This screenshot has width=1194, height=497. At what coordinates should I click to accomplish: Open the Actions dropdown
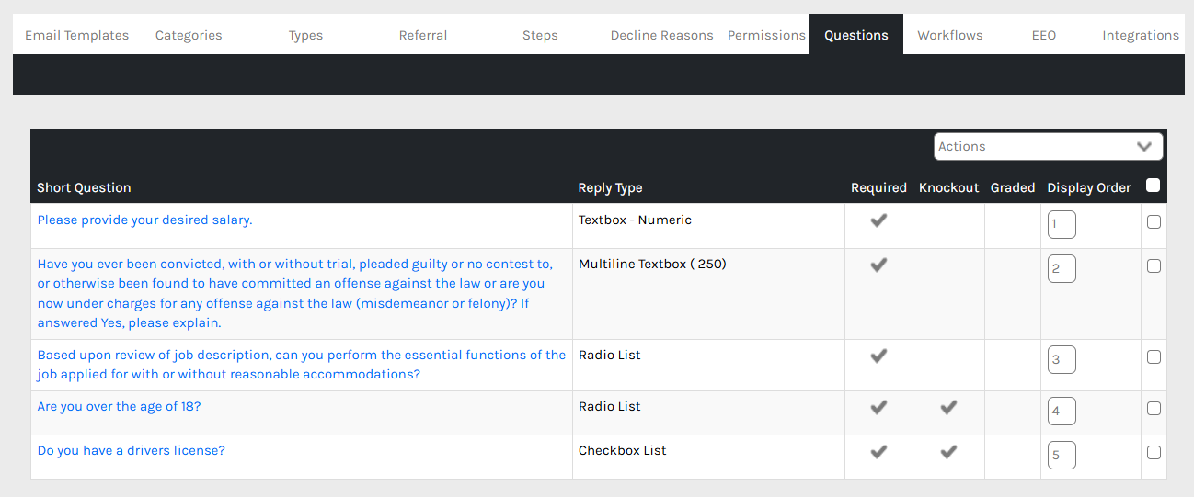1048,147
